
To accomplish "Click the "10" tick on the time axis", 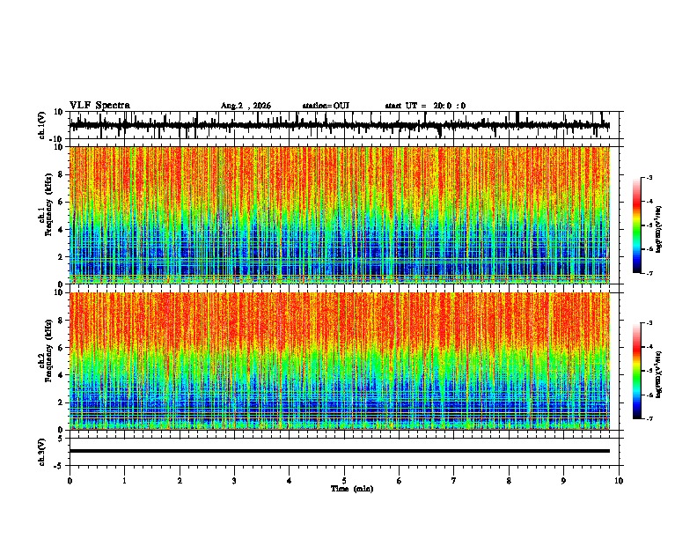I will [x=619, y=481].
